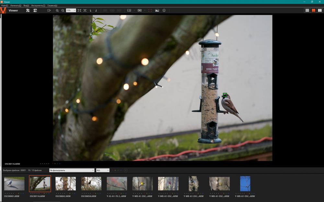Image resolution: width=324 pixels, height=202 pixels.
Task: Click the DSC00081.ARW file name label
Action: (x=12, y=196)
